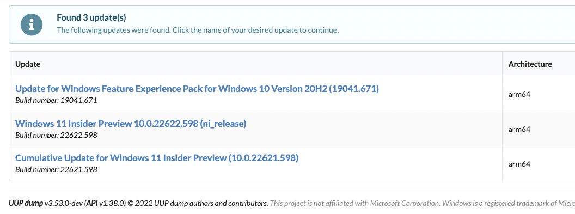The width and height of the screenshot is (575, 214).
Task: Click arm64 cell in ni_release row
Action: pyautogui.click(x=519, y=130)
